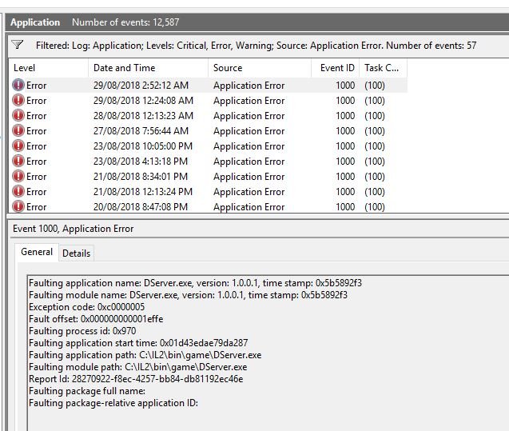Sort list by Source column header
This screenshot has width=509, height=431.
tap(228, 68)
